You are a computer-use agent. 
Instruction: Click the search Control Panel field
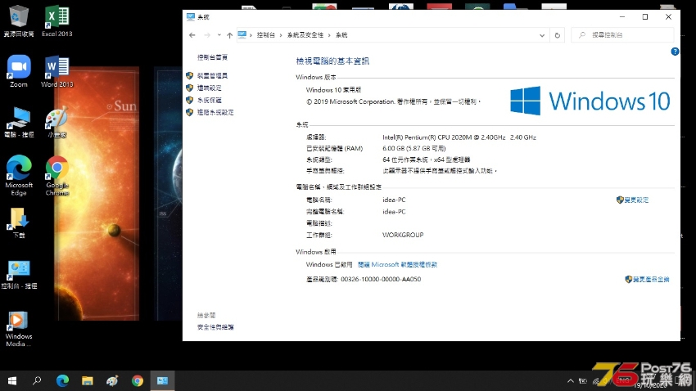[x=622, y=35]
